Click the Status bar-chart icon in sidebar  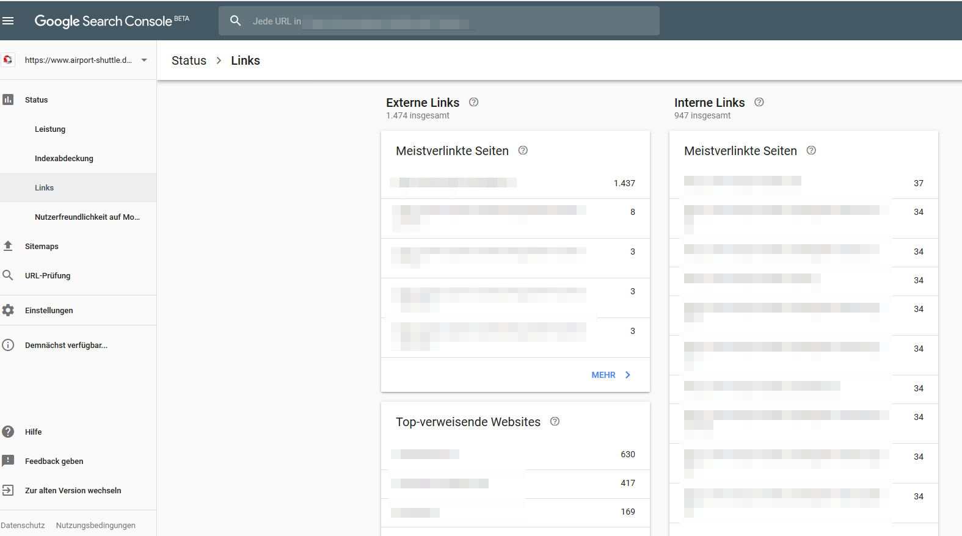[8, 100]
